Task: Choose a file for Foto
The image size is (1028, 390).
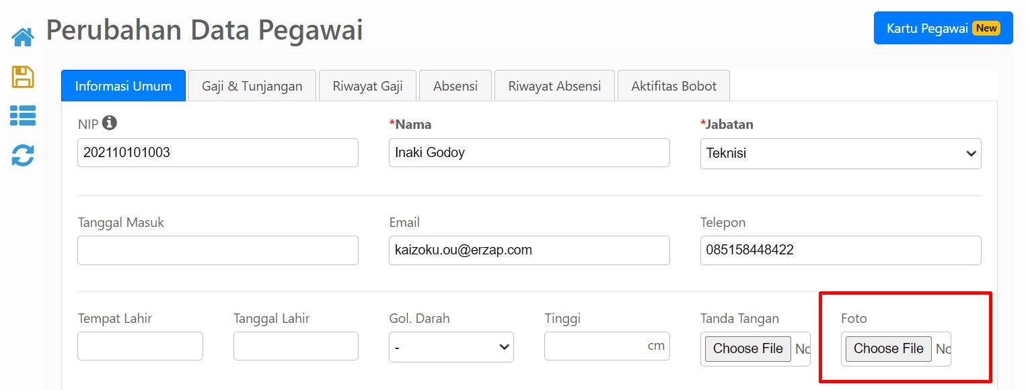Action: (889, 349)
